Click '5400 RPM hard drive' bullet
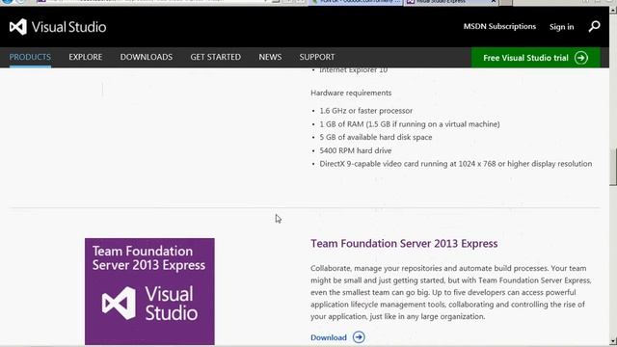Screen dimensions: 617x347 click(356, 150)
